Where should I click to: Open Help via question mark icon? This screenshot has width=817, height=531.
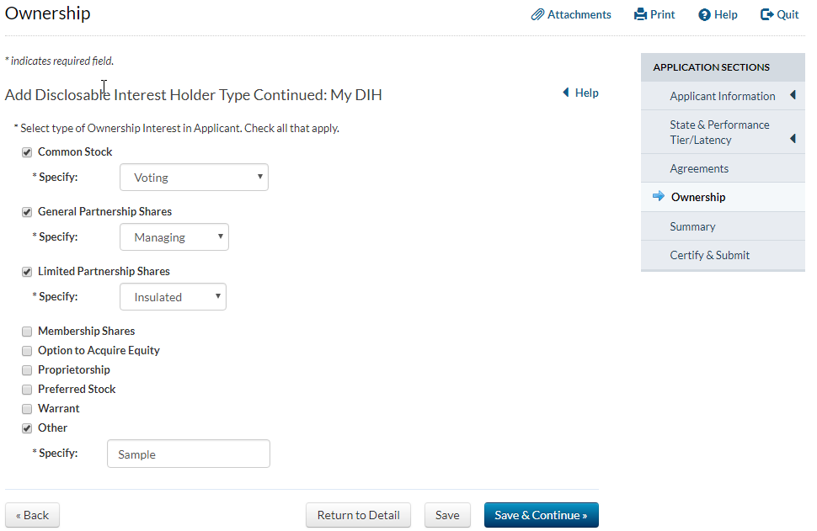704,14
